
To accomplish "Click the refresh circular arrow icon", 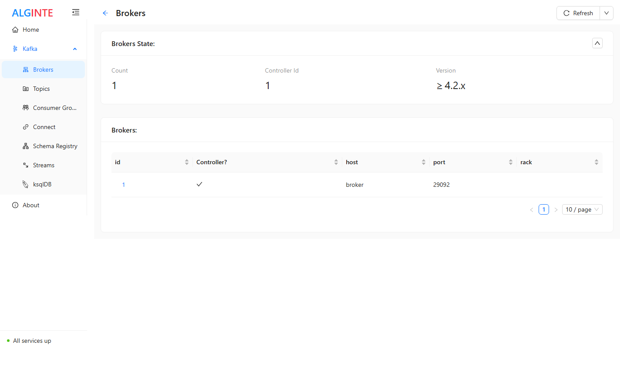I will pyautogui.click(x=566, y=13).
